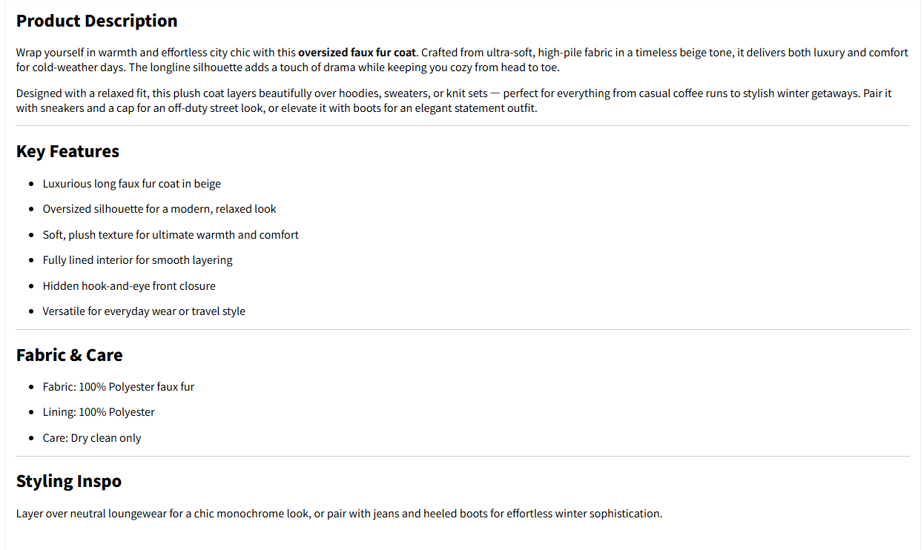Image resolution: width=924 pixels, height=550 pixels.
Task: Click the 'Layer over neutral loungewear' paragraph
Action: (339, 514)
